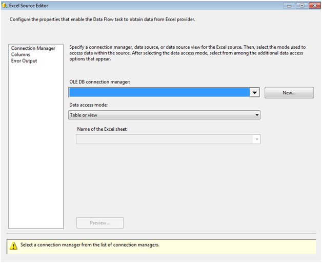Click the yellow warning icon
322x263 pixels.
click(13, 246)
